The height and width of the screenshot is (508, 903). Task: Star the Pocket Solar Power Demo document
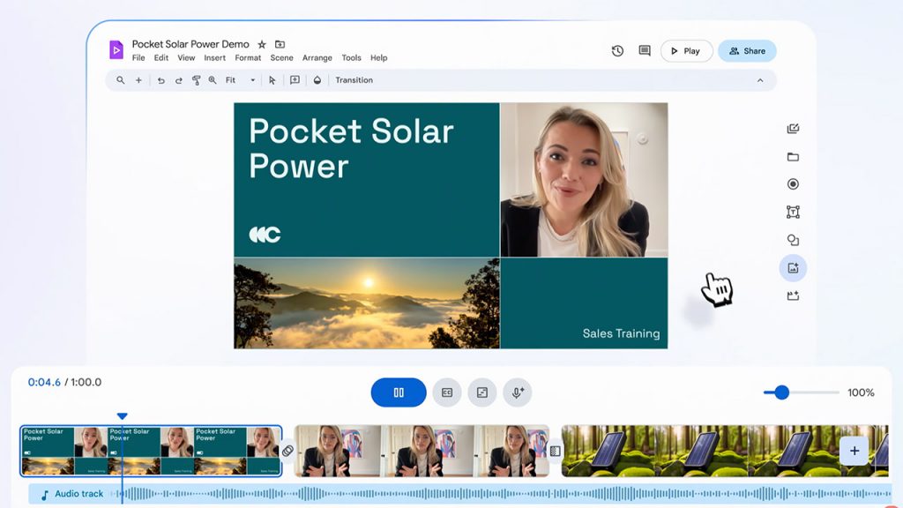click(262, 44)
